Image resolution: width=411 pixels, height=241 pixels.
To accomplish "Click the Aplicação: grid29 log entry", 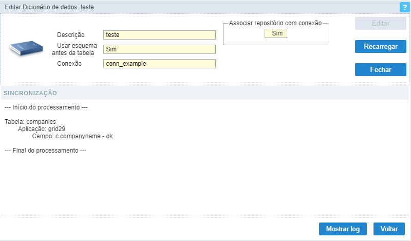I will [x=42, y=129].
